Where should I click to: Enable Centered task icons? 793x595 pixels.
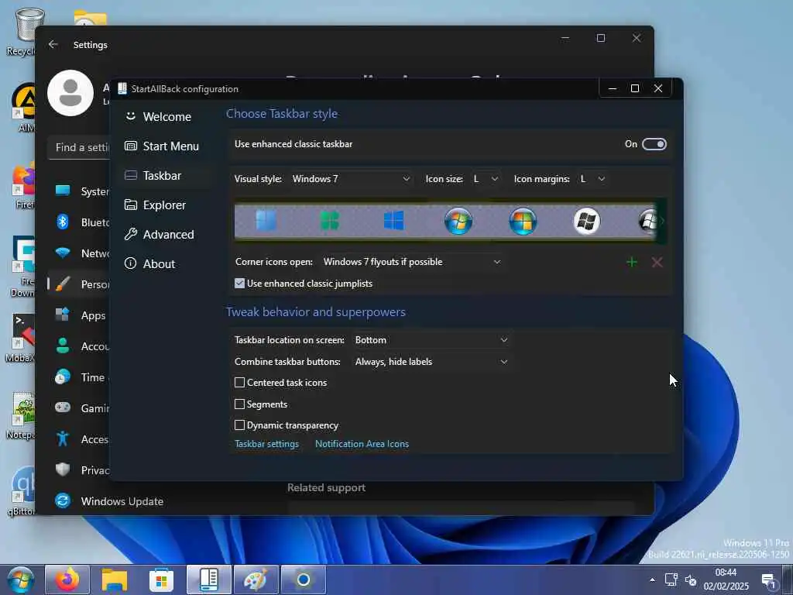(x=240, y=383)
